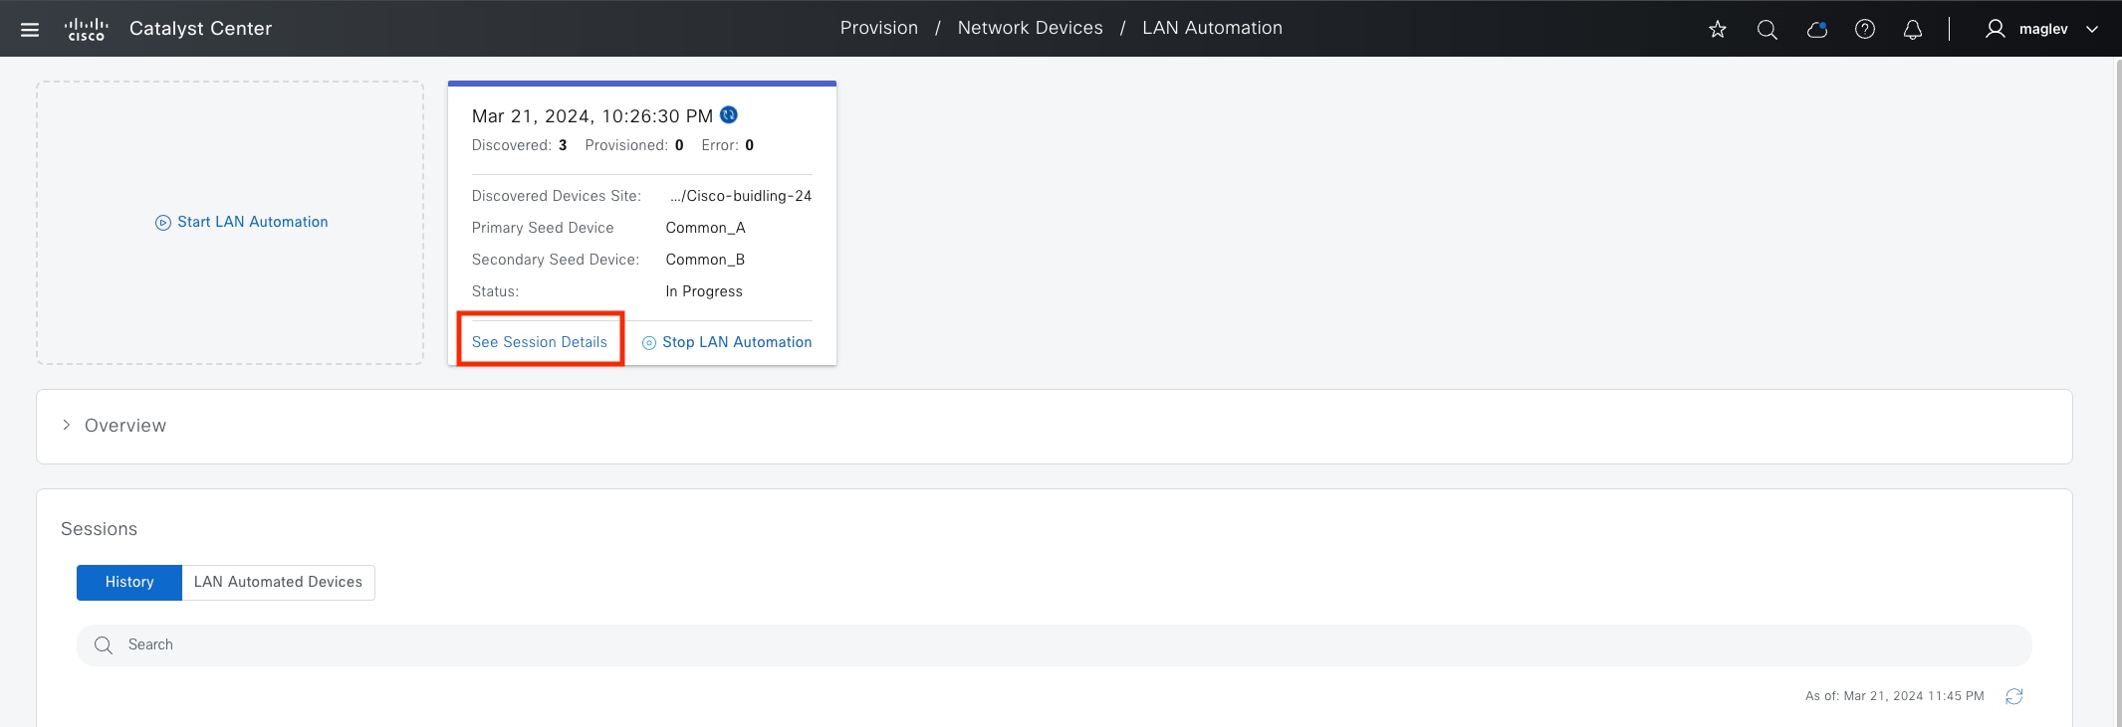Click the cloud status icon
The image size is (2122, 727).
click(1817, 29)
